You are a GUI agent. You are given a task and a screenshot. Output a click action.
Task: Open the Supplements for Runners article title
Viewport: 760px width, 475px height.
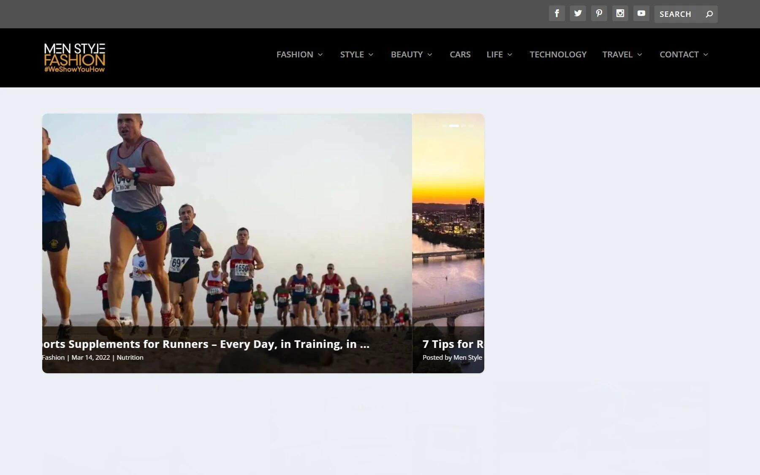206,344
